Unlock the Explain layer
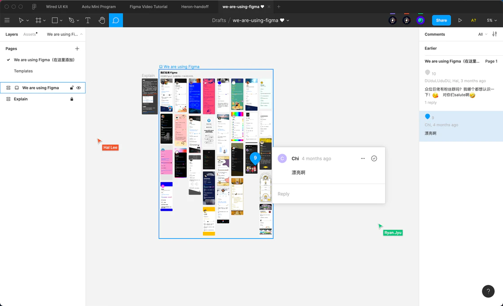 click(72, 99)
